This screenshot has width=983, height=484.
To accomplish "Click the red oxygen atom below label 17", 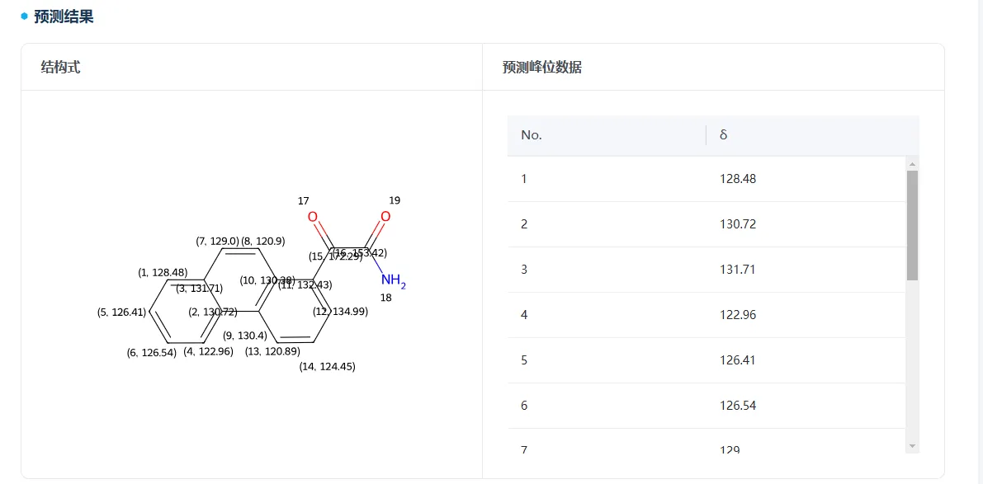I will (x=312, y=217).
